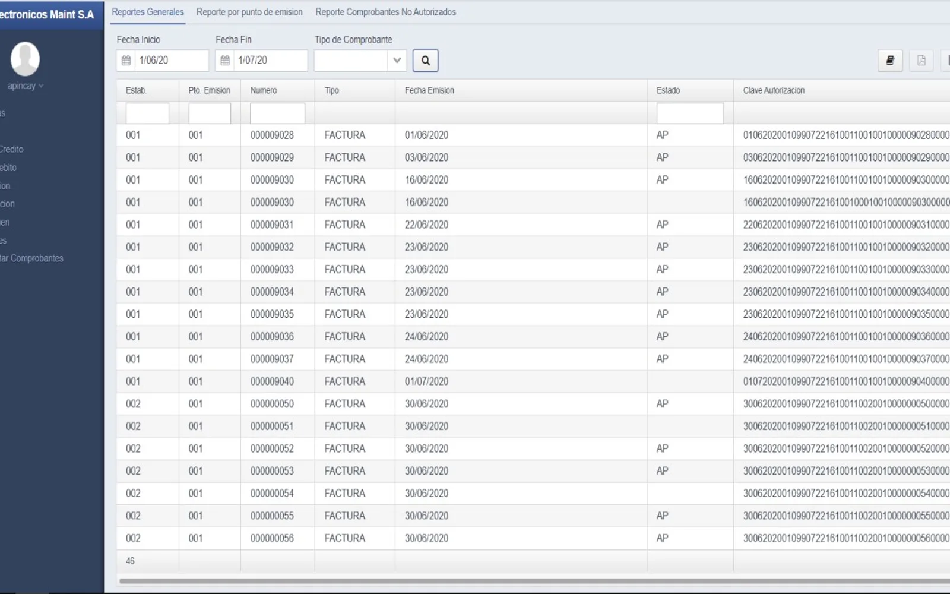Open the Debito sidebar menu item

pos(8,168)
